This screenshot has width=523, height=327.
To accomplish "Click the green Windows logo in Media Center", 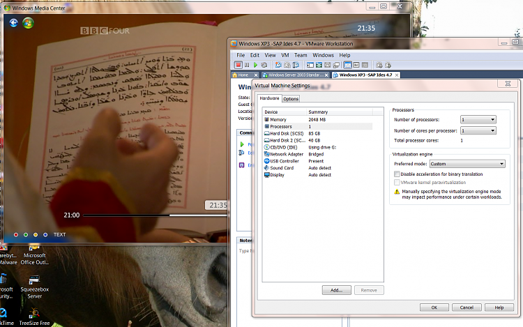I will [x=28, y=23].
